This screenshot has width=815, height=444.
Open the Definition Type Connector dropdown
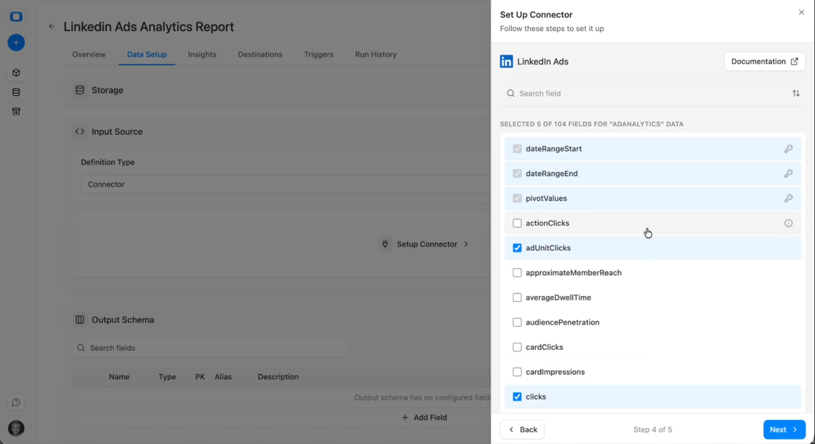tap(286, 184)
